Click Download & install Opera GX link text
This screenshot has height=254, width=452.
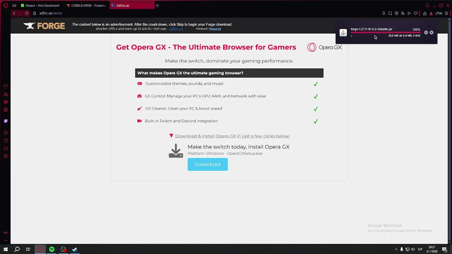[232, 136]
